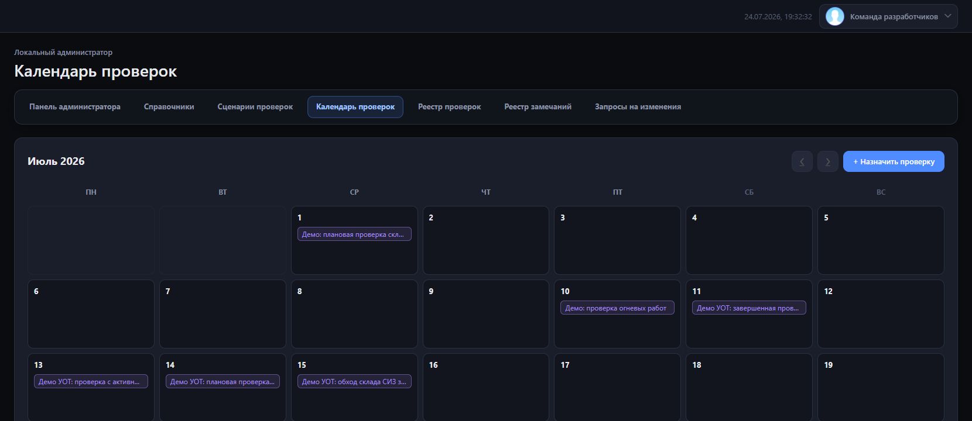Click the ЧТ weekday header
Image resolution: width=972 pixels, height=421 pixels.
(486, 192)
